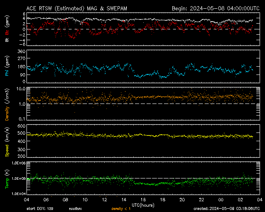The width and height of the screenshot is (265, 212).
Task: Click the Phi (gsm) axis label
Action: click(x=7, y=67)
